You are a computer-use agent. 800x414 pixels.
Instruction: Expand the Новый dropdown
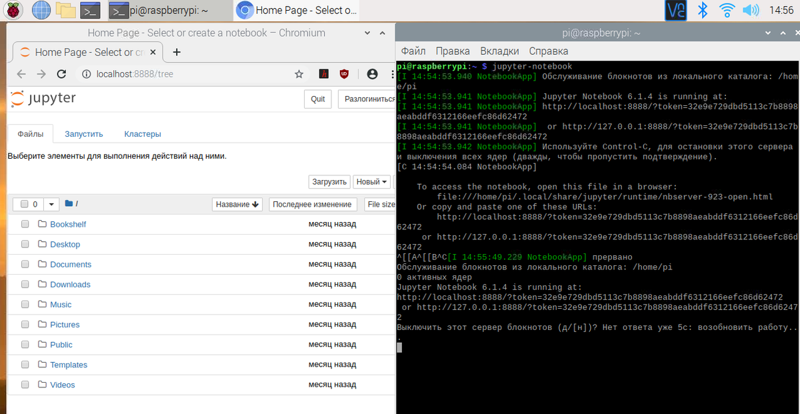tap(372, 181)
